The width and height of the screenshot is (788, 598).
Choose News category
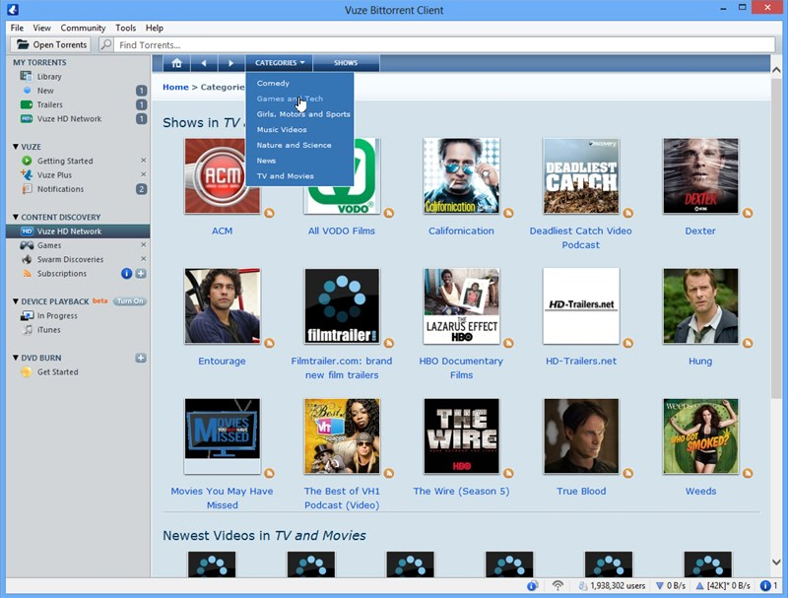pos(266,161)
